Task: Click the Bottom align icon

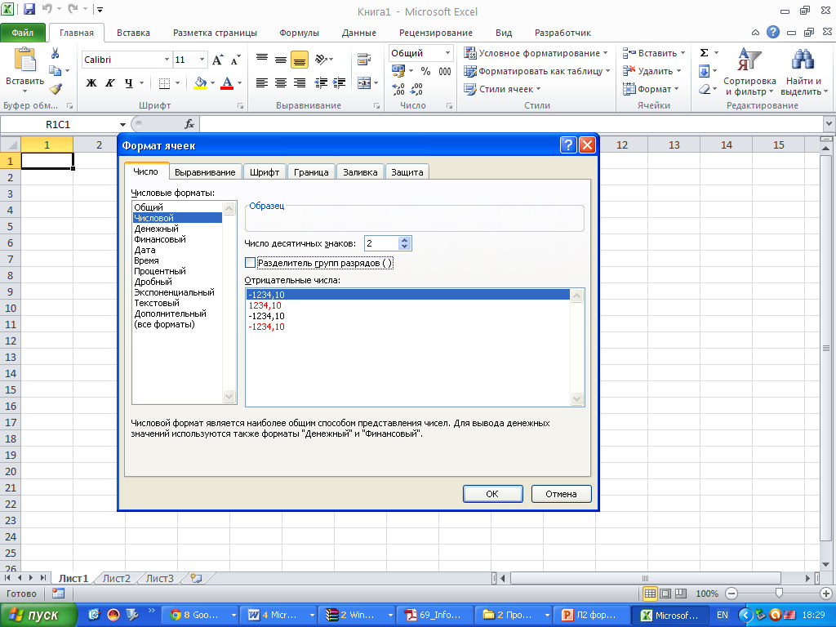Action: 299,60
